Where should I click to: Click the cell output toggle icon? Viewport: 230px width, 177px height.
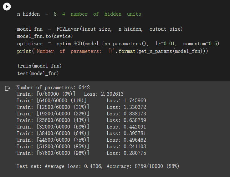point(8,88)
